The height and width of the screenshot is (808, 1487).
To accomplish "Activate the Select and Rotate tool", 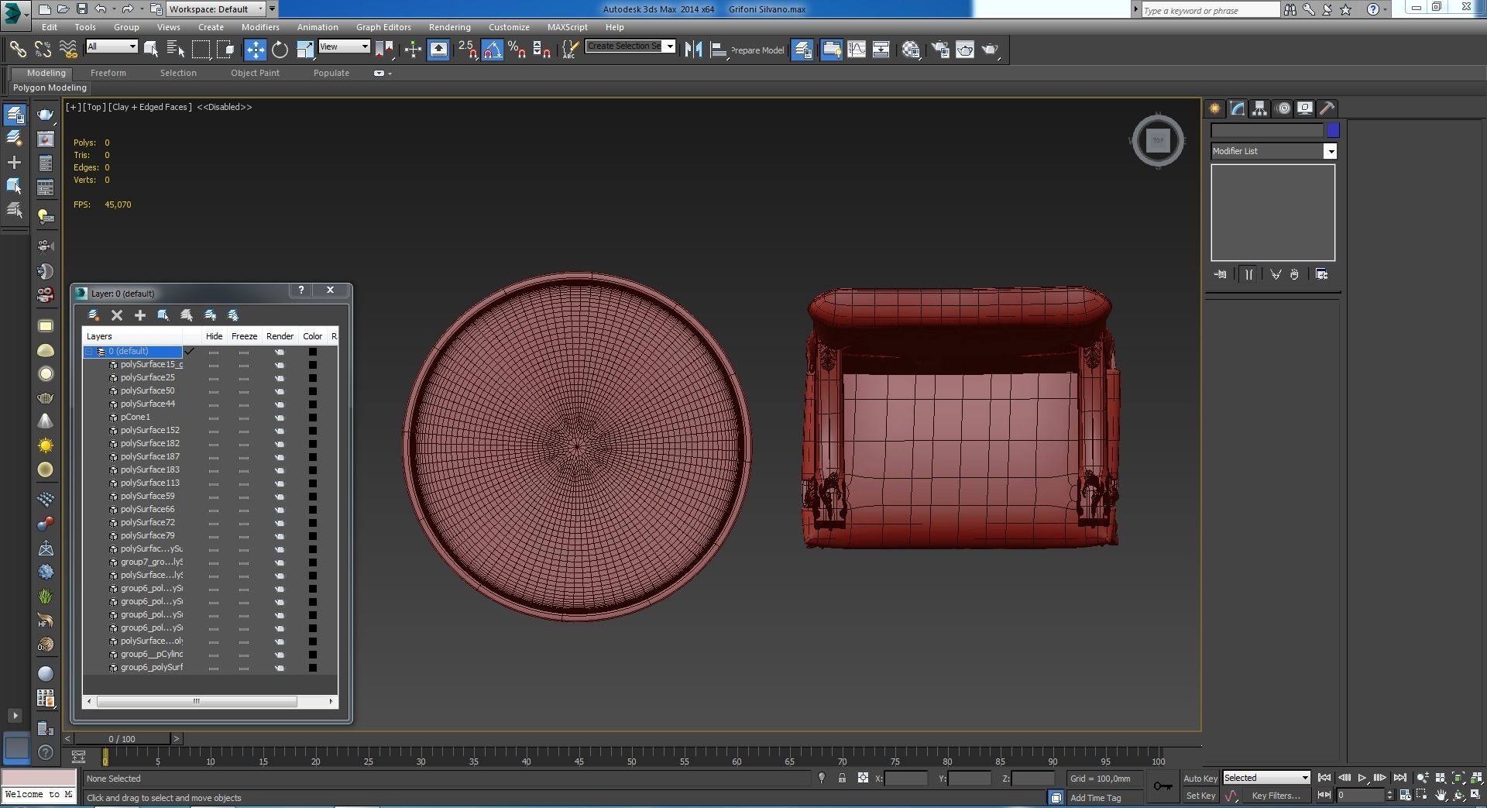I will click(x=280, y=50).
